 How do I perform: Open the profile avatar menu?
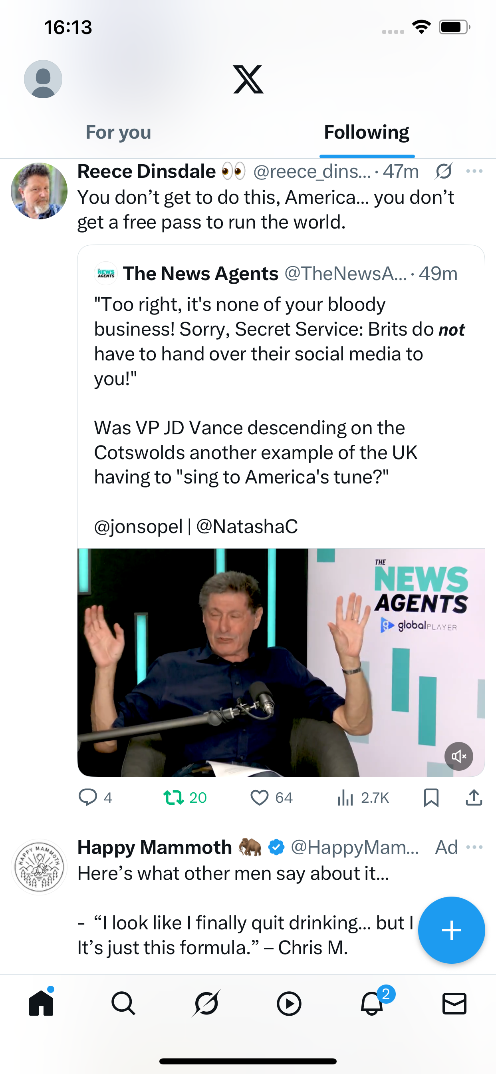pyautogui.click(x=43, y=79)
